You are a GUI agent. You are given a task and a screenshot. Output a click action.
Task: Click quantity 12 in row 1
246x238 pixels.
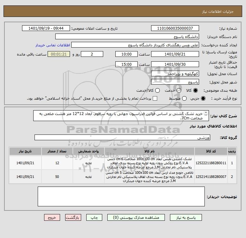(57, 163)
